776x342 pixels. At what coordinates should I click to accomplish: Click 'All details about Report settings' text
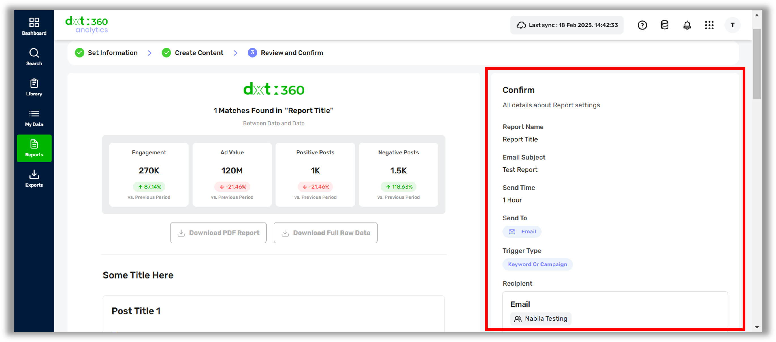[551, 105]
